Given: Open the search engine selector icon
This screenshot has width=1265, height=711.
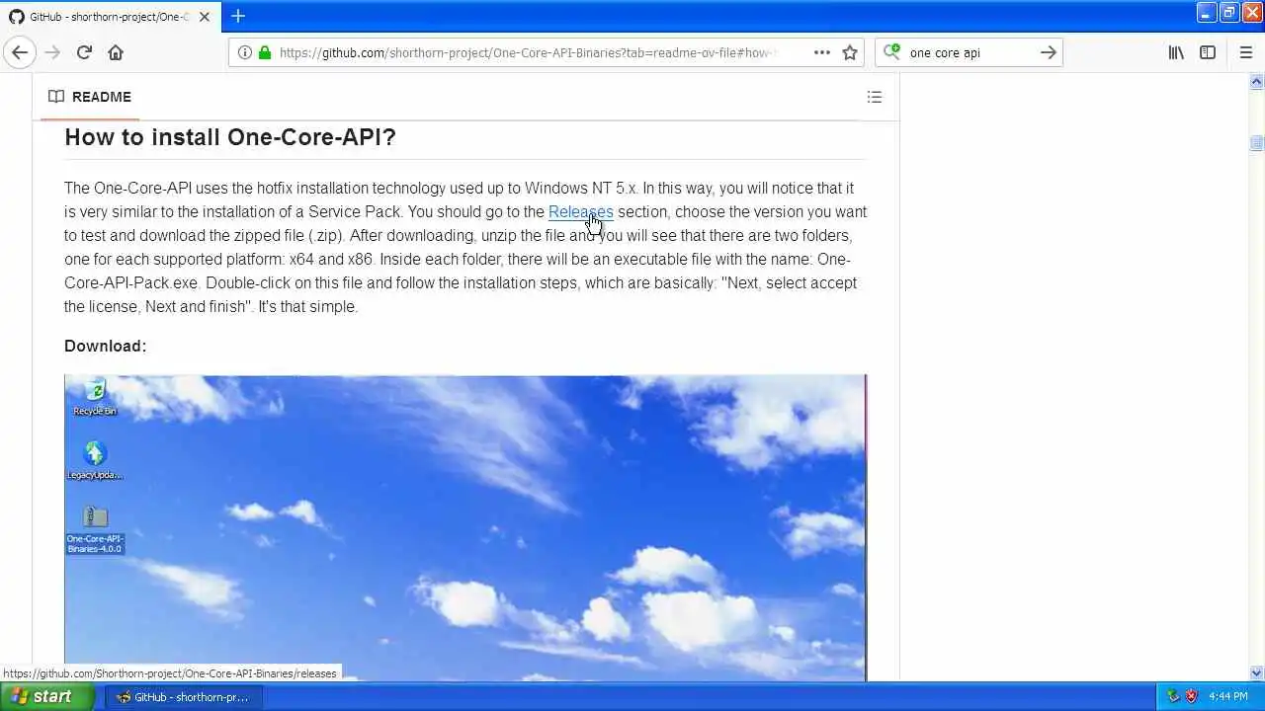Looking at the screenshot, I should (x=891, y=52).
